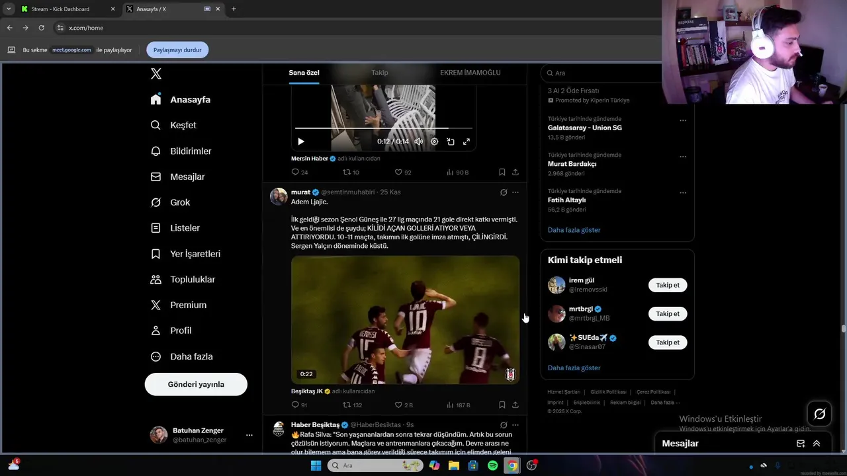Screen dimensions: 847x476
Task: Click Gönderi yayınla button
Action: click(196, 384)
